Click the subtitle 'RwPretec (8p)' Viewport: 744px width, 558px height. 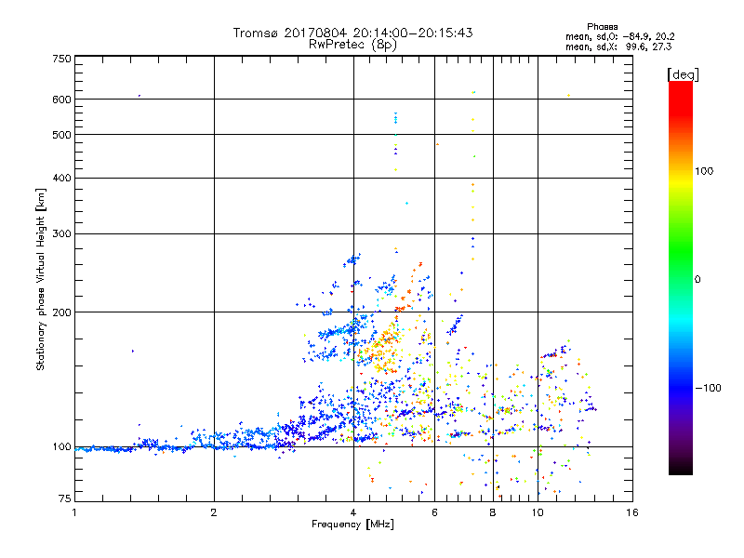[352, 45]
